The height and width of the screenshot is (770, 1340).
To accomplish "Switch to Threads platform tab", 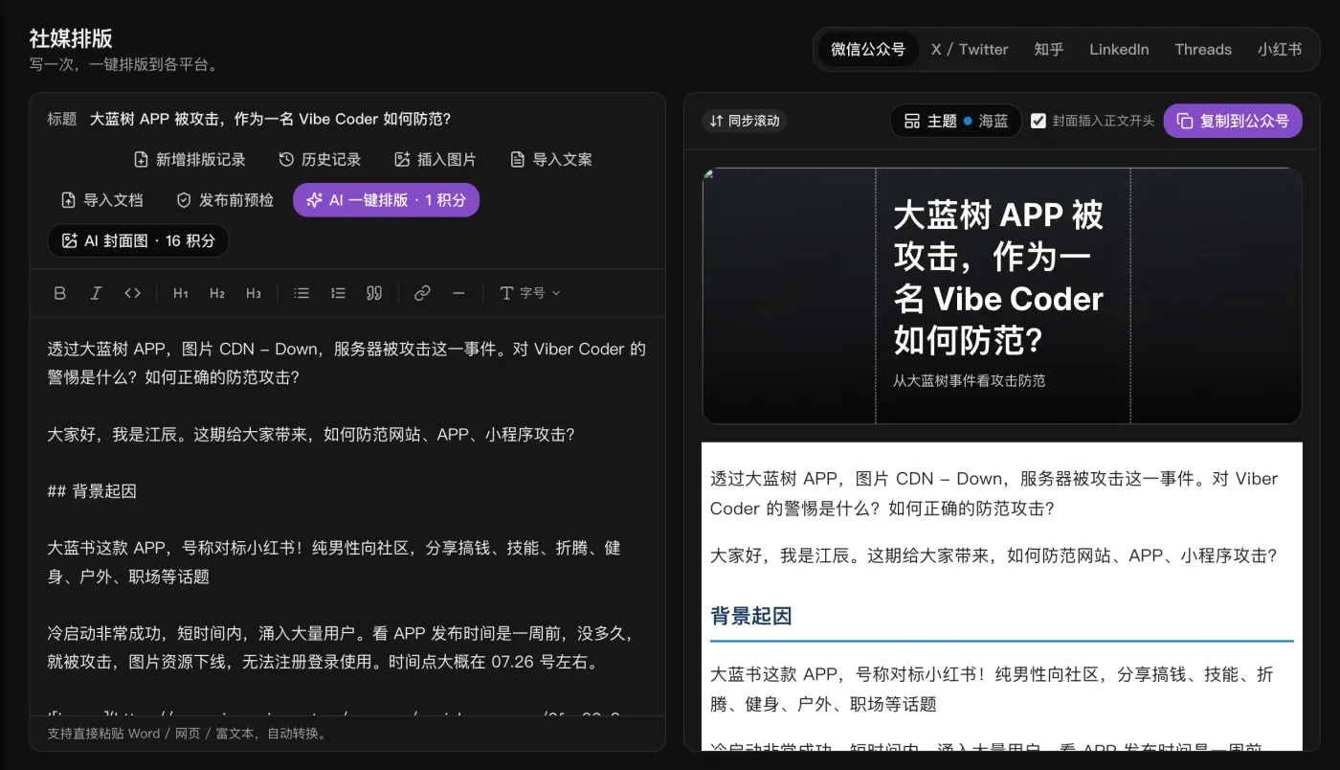I will [1203, 50].
